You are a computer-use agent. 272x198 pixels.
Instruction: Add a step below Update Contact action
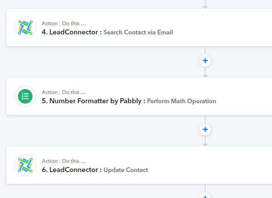pos(205,196)
